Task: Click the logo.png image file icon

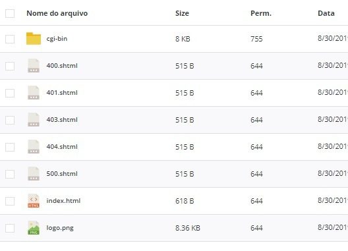Action: click(34, 228)
